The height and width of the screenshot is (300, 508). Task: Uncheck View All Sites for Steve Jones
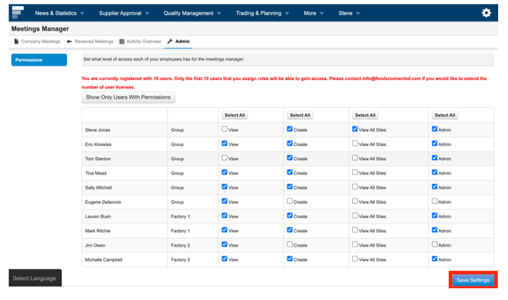click(355, 129)
